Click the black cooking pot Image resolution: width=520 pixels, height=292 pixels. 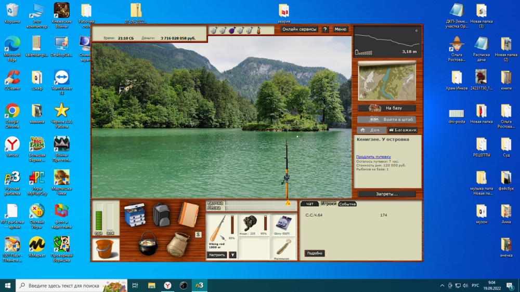point(148,244)
